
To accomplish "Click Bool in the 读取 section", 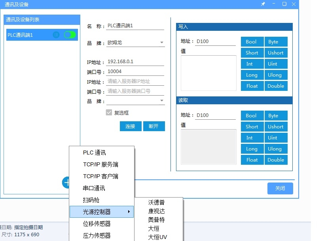I will tap(252, 115).
